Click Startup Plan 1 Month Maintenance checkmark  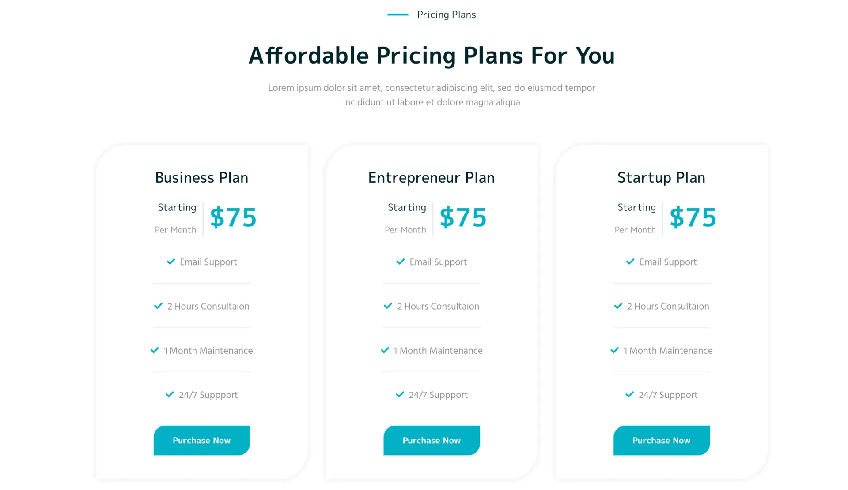[614, 350]
